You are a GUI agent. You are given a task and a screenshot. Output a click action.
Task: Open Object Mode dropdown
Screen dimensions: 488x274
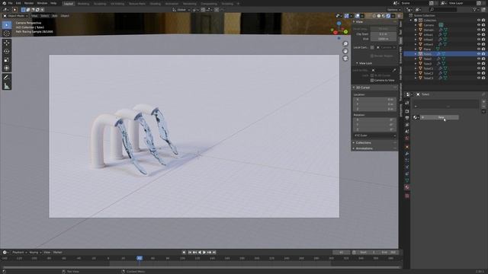coord(15,16)
